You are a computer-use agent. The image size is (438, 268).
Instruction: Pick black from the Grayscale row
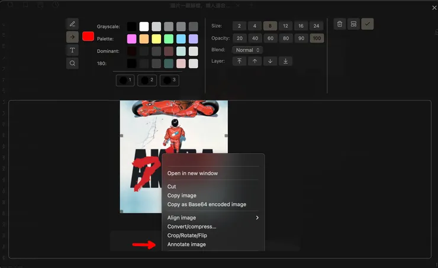tap(131, 27)
